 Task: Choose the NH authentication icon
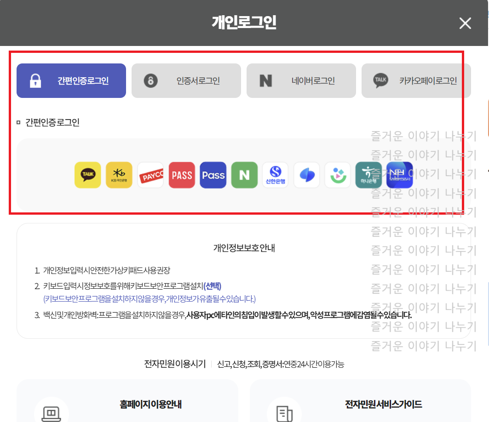tap(399, 175)
